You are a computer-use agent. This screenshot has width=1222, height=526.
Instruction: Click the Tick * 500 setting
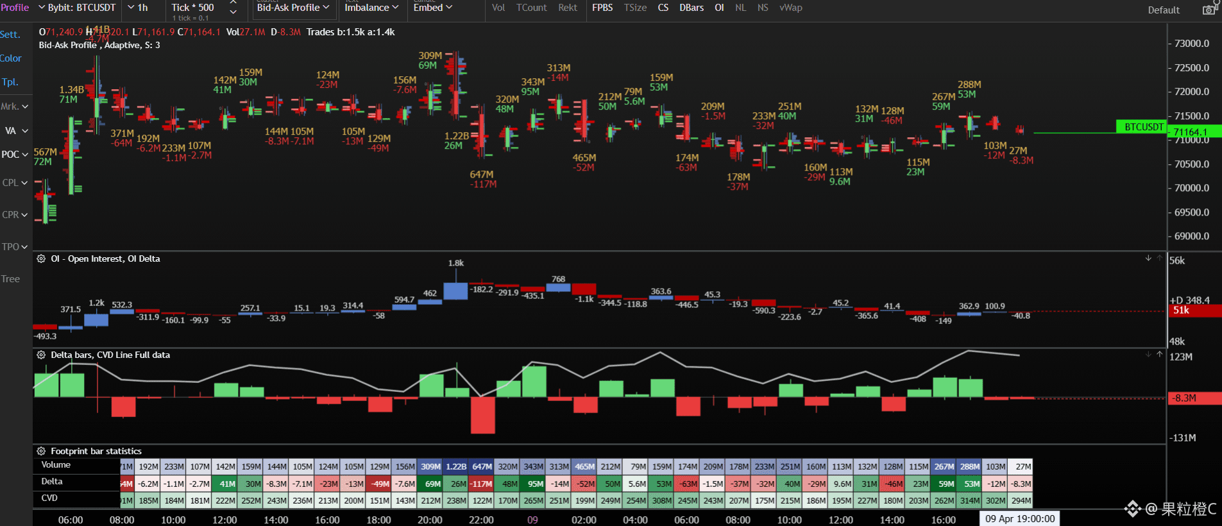click(193, 8)
